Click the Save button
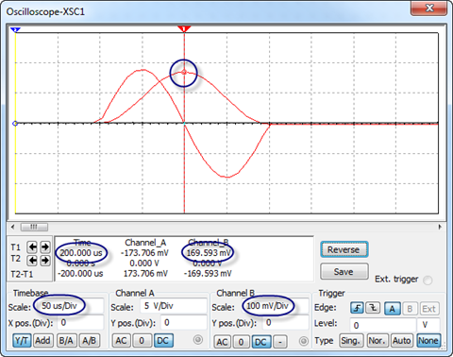Image resolution: width=453 pixels, height=357 pixels. [344, 271]
